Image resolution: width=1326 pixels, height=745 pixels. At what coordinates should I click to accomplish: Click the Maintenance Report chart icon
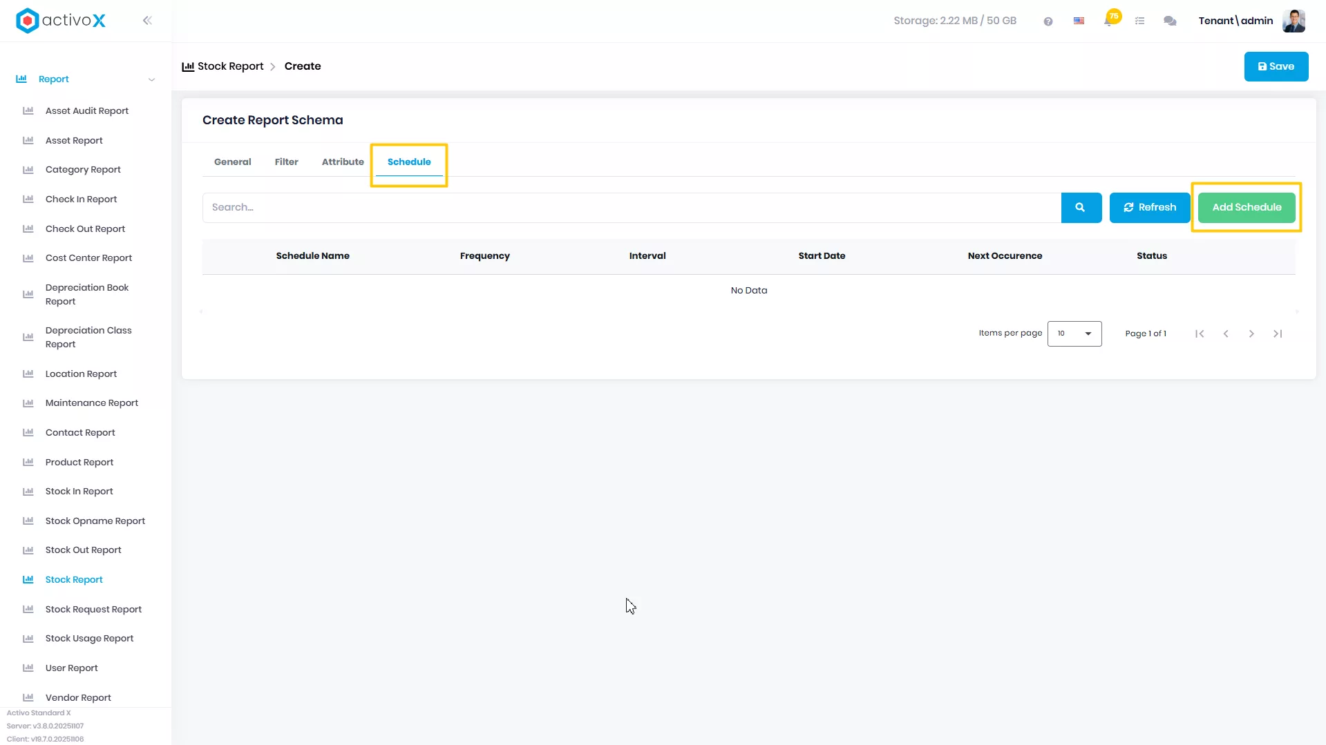click(x=28, y=403)
